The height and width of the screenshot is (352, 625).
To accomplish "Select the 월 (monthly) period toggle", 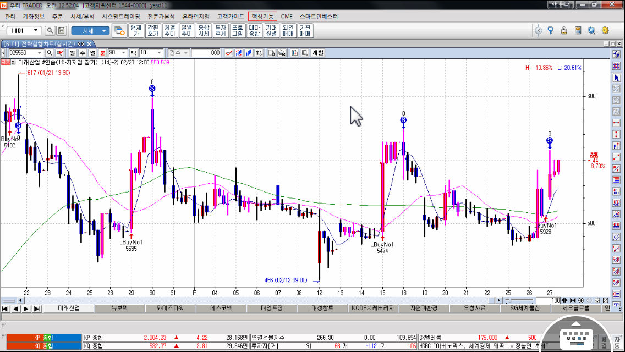I will [92, 53].
